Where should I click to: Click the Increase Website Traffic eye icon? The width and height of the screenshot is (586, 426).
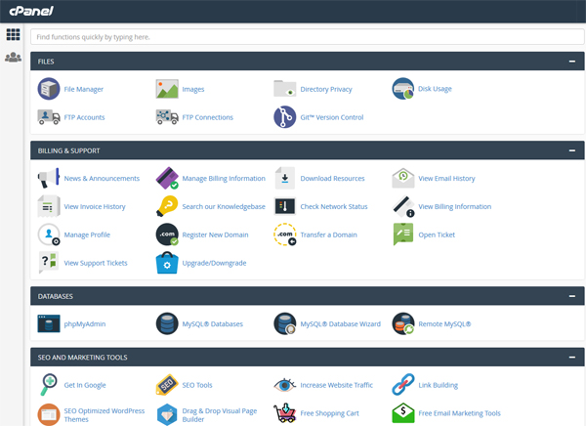(285, 385)
